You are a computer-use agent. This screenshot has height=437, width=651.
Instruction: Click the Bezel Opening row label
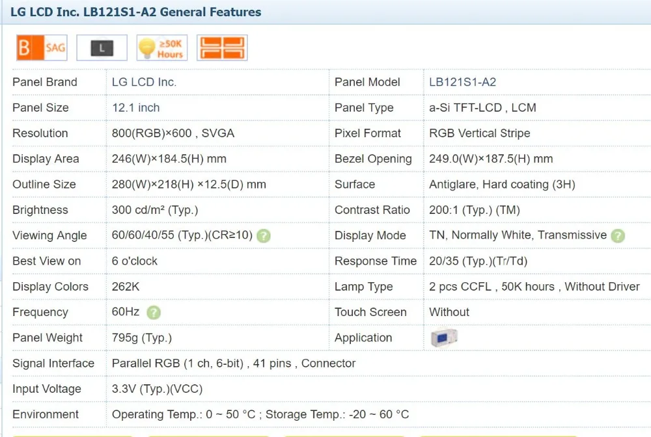tap(373, 159)
